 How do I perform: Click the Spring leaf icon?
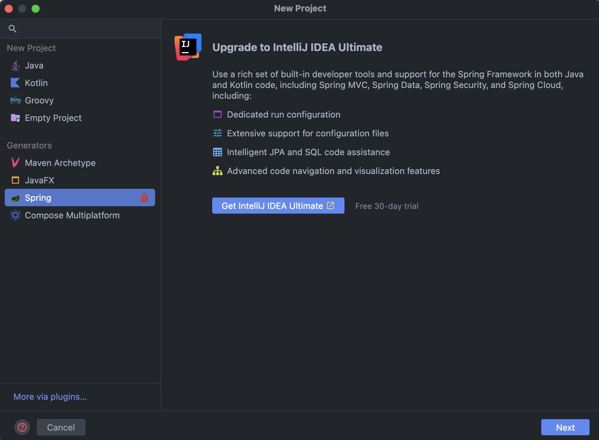pos(15,198)
